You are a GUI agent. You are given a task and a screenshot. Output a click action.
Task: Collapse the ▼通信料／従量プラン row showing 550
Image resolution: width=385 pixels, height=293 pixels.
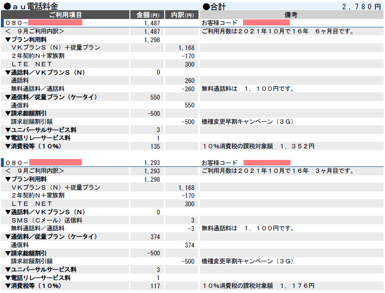point(51,97)
